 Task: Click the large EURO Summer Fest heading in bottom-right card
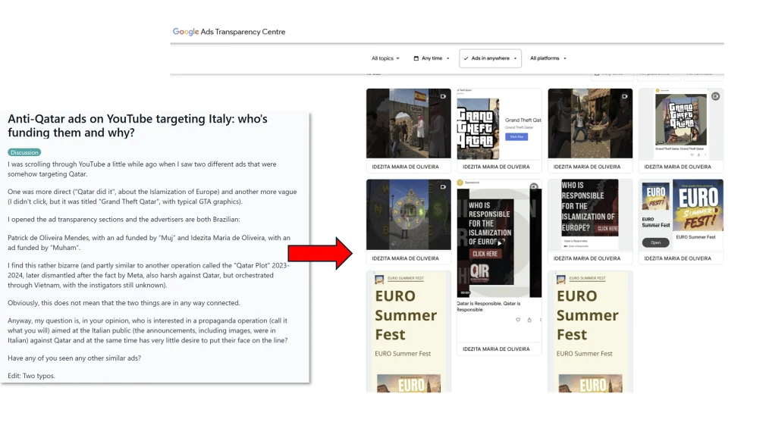[x=587, y=315]
